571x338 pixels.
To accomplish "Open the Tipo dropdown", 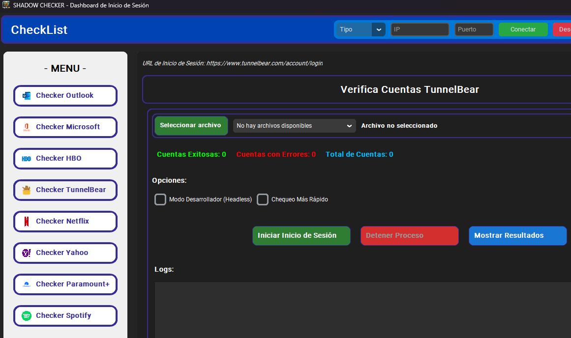I will click(x=355, y=29).
